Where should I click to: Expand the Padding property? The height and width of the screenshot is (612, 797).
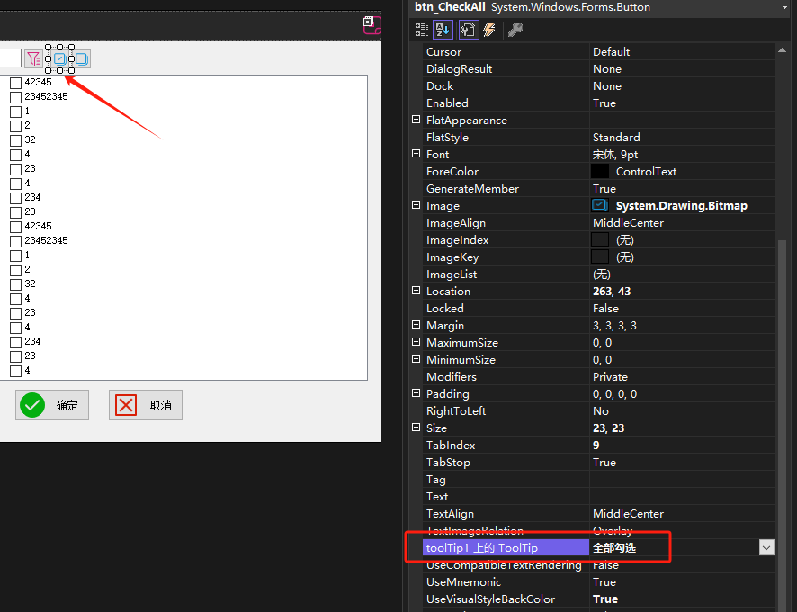tap(416, 393)
